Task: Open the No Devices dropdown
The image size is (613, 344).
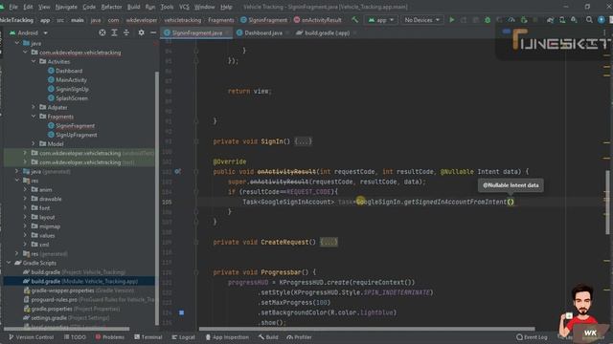Action: (x=421, y=20)
